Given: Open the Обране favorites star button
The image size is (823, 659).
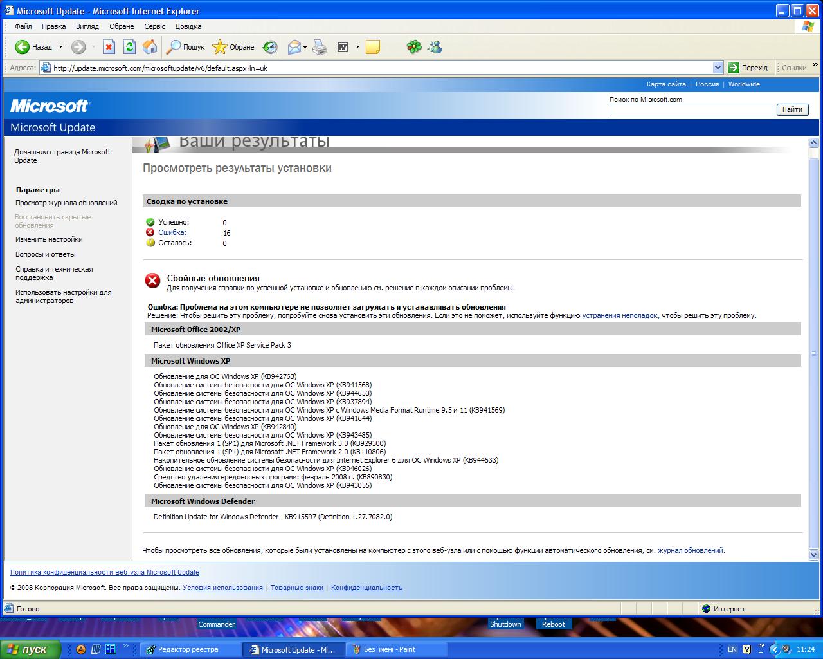Looking at the screenshot, I should click(233, 47).
